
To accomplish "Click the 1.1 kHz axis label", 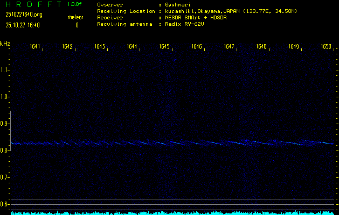I will coord(5,70).
